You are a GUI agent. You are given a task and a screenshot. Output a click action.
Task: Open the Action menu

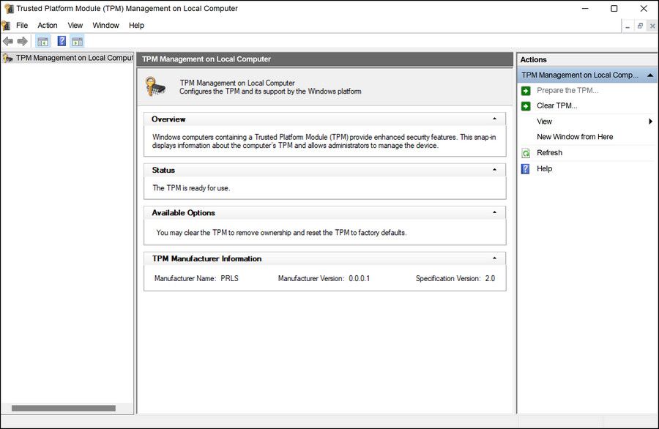pos(48,25)
